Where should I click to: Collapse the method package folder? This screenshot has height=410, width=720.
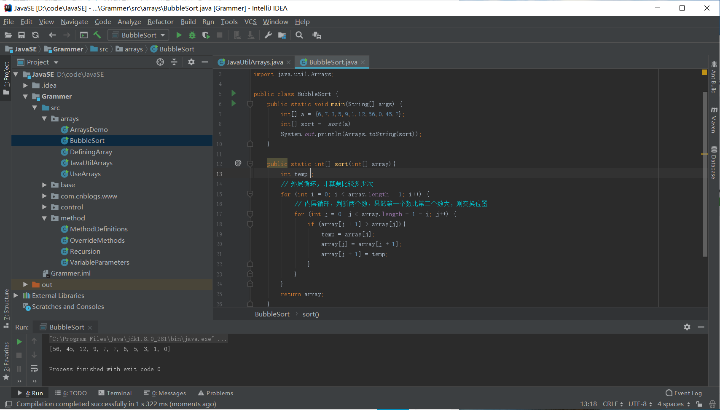(x=44, y=218)
